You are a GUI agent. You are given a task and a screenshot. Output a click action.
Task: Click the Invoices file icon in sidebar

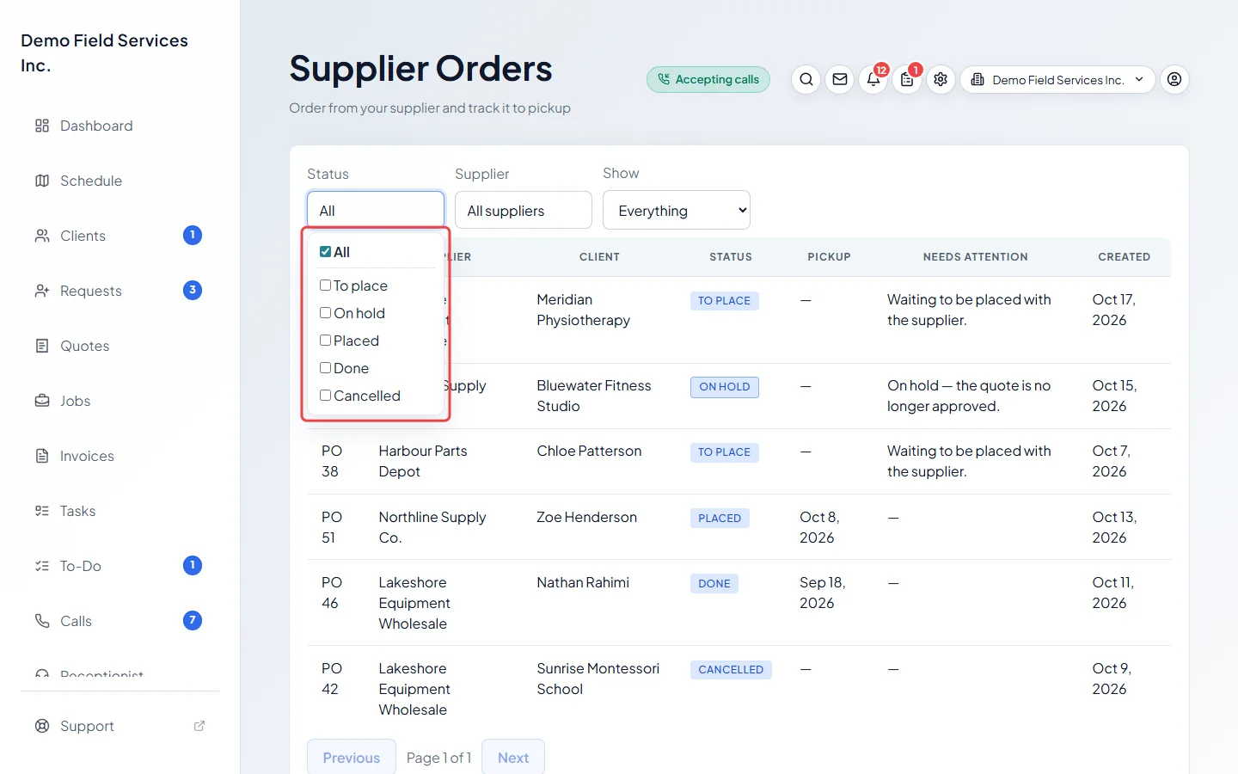[42, 456]
